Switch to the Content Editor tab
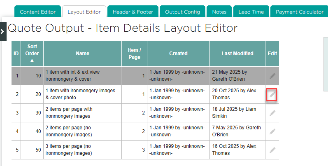The width and height of the screenshot is (328, 166). [37, 12]
